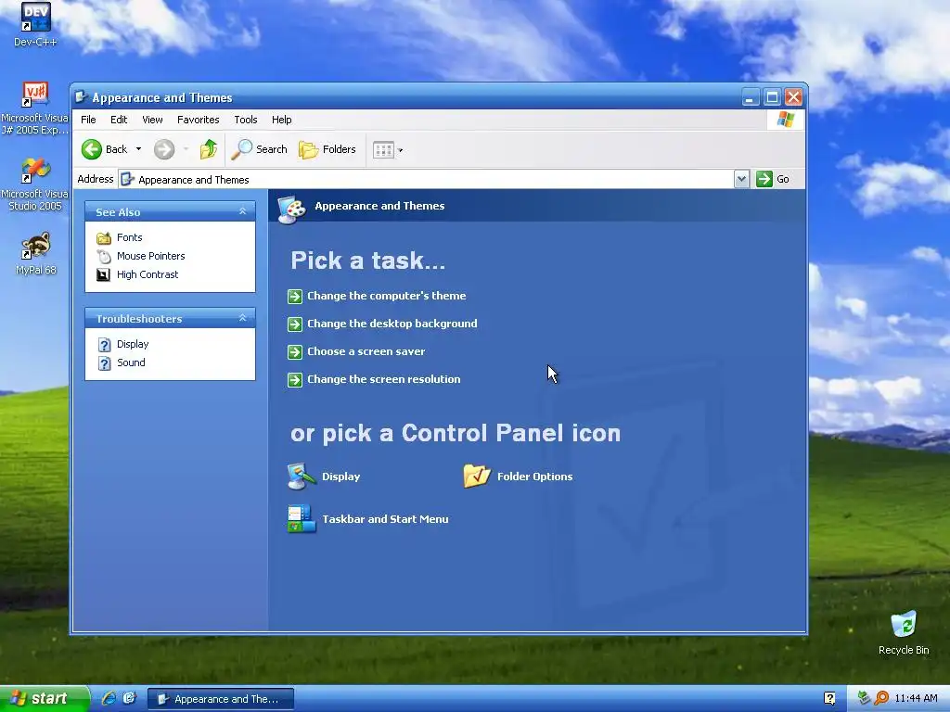This screenshot has height=712, width=950.
Task: Click Appearance and Themes taskbar button
Action: coord(221,699)
